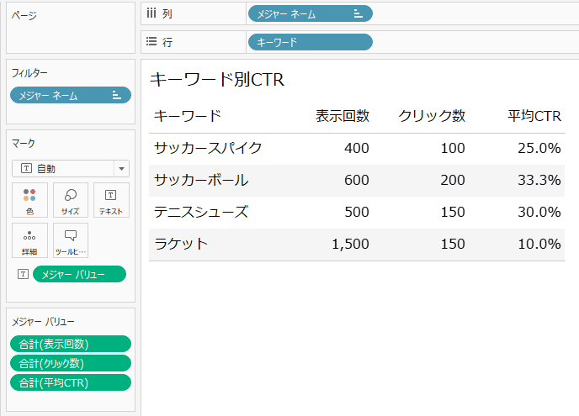Click the キーワード pill in rows shelf
Viewport: 579px width, 416px height.
pyautogui.click(x=310, y=41)
